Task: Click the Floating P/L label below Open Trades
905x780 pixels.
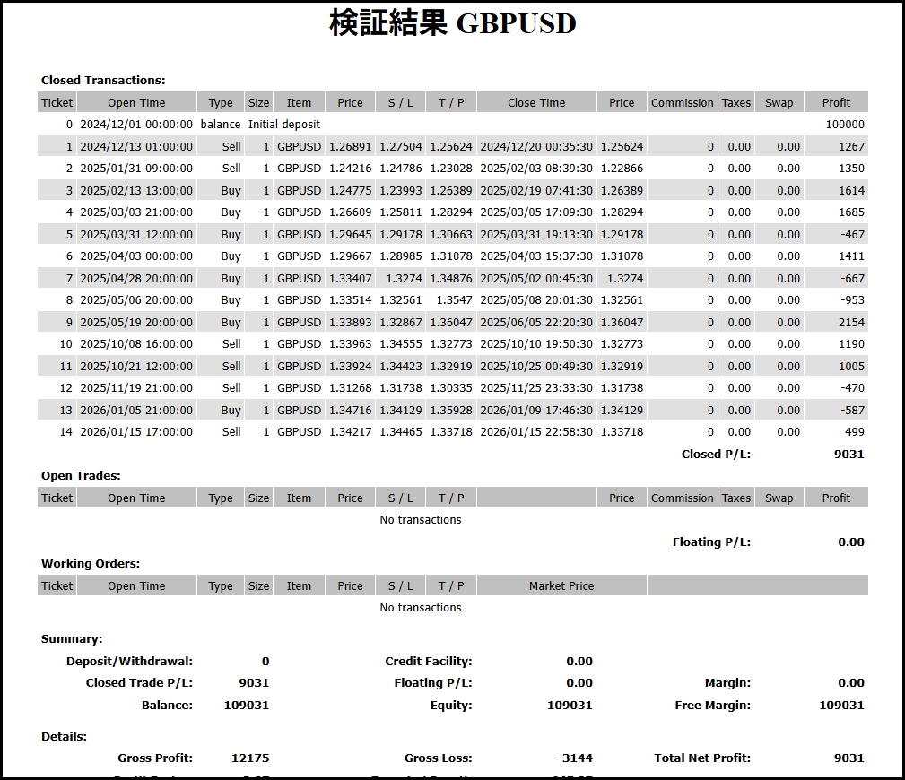Action: [711, 542]
